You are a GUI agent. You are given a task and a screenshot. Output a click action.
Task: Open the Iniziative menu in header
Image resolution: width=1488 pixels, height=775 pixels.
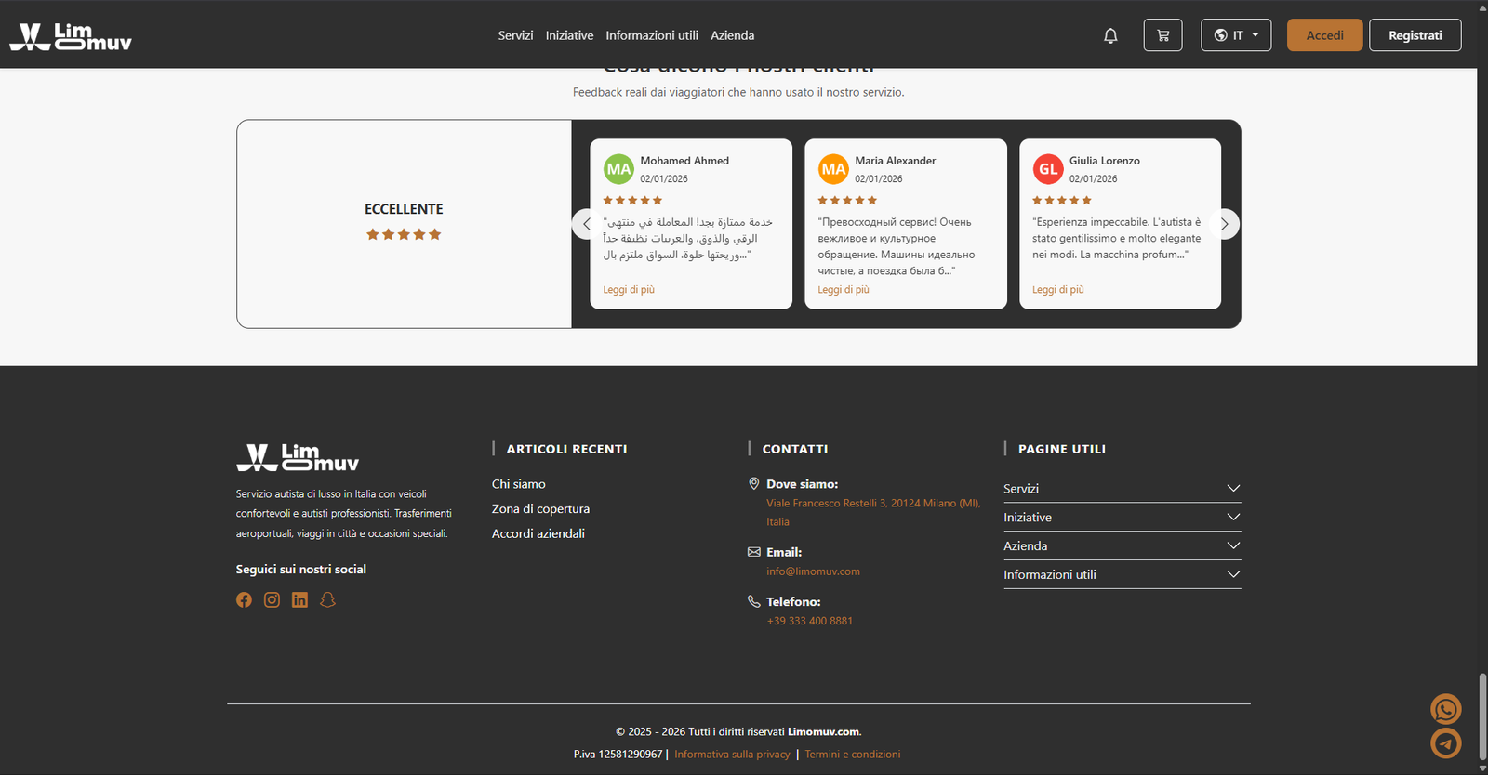569,35
